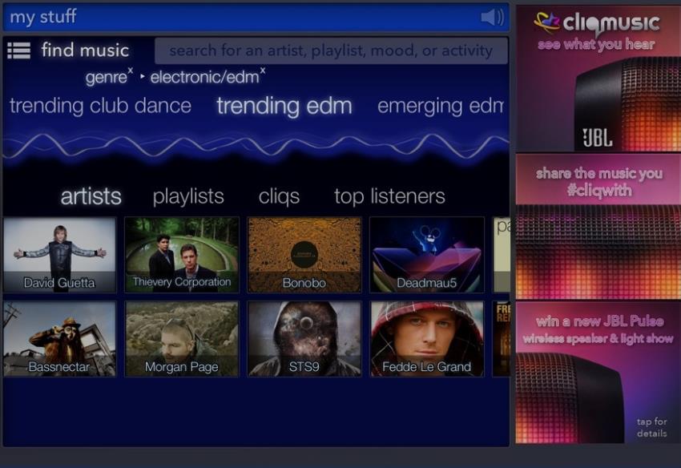Open the playlists tab

[x=188, y=196]
